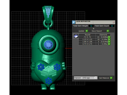The height and width of the screenshot is (95, 127).
Task: Select the left gem flower cluster on the heart
Action: tap(41, 67)
